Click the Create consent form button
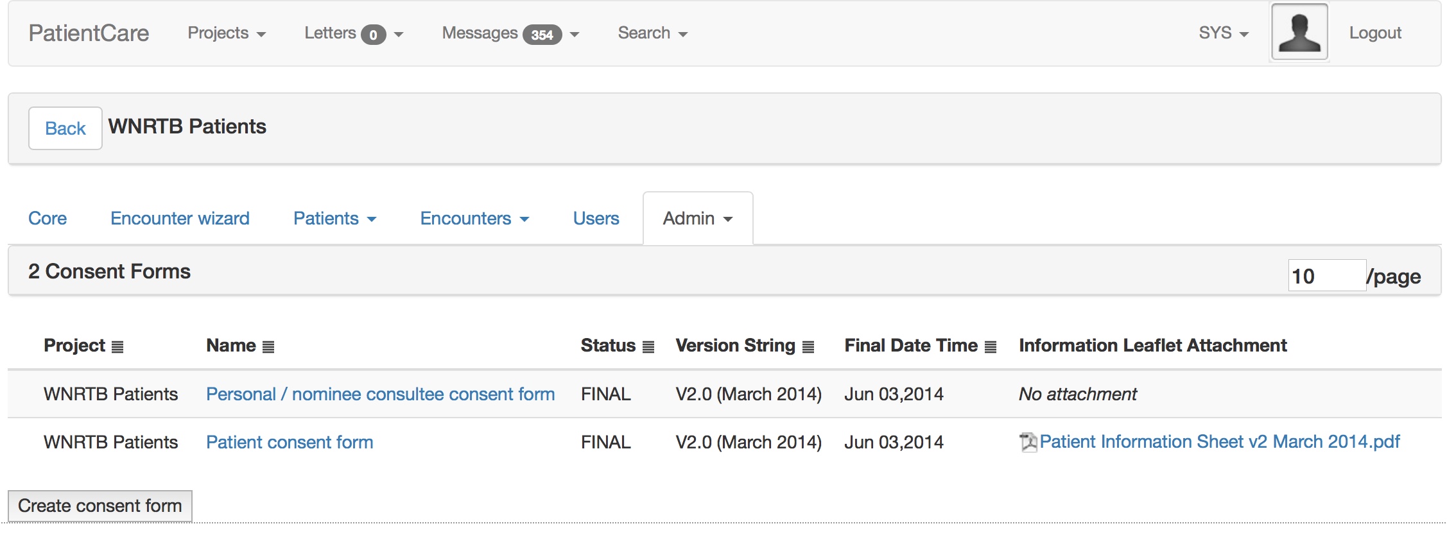Screen dimensions: 1447x535 pos(100,505)
